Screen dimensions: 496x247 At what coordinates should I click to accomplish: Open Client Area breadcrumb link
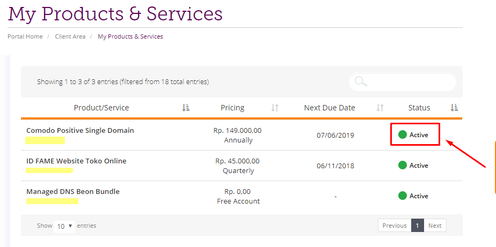[70, 36]
